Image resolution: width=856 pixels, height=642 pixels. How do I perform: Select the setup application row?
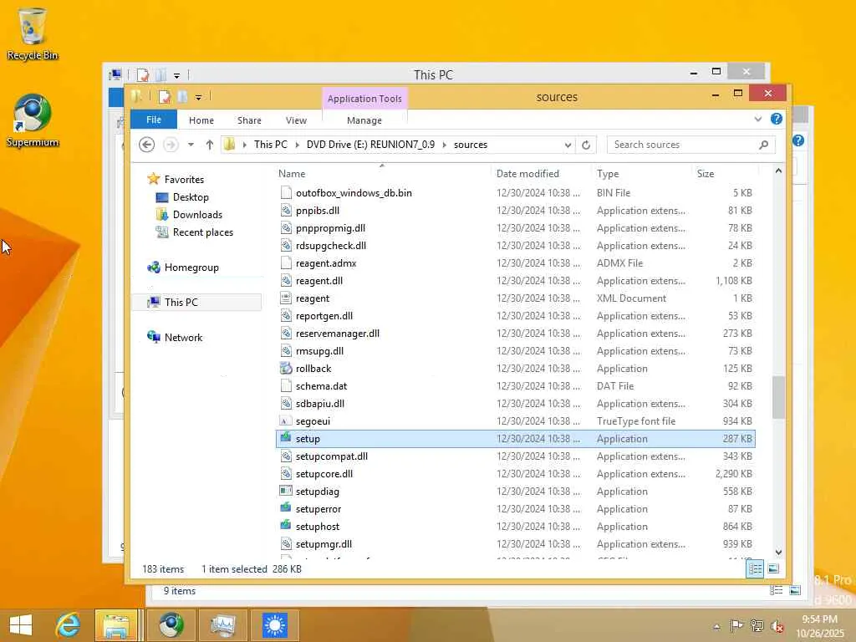point(516,438)
